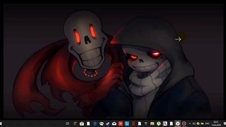Image resolution: width=226 pixels, height=127 pixels.
Task: Launch Microsoft Edge from the taskbar
Action: click(95, 123)
